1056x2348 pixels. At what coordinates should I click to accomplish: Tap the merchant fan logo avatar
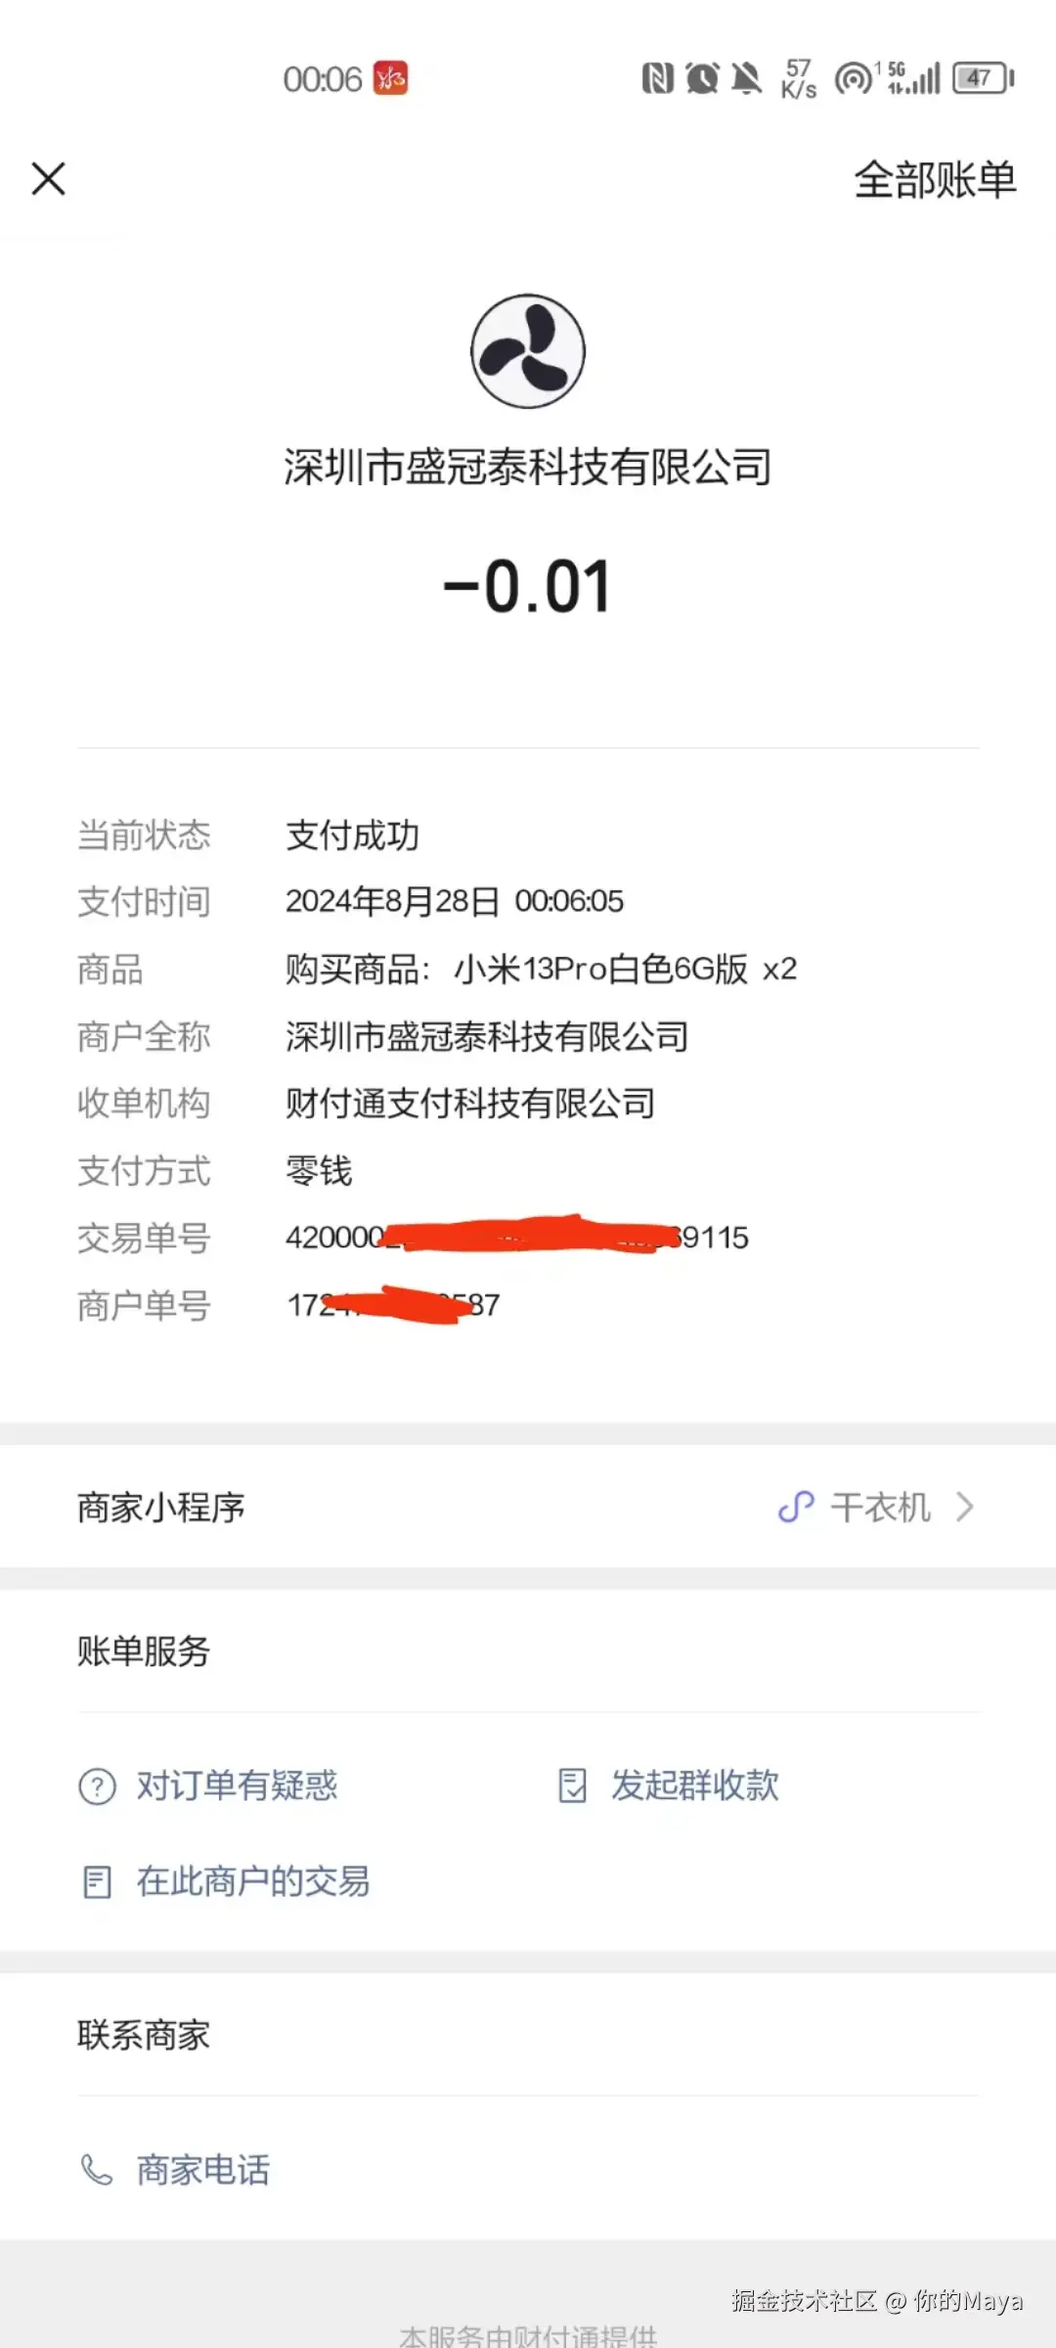[x=528, y=351]
